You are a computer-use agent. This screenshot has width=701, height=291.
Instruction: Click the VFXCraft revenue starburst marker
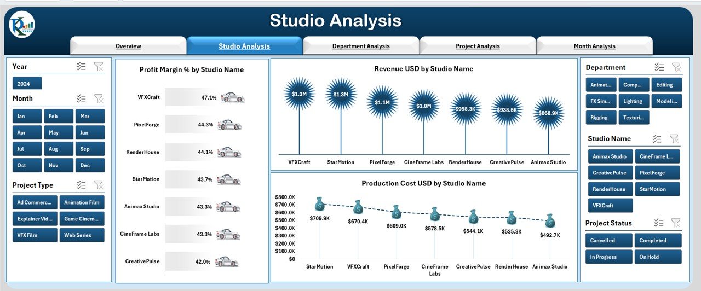pyautogui.click(x=299, y=94)
